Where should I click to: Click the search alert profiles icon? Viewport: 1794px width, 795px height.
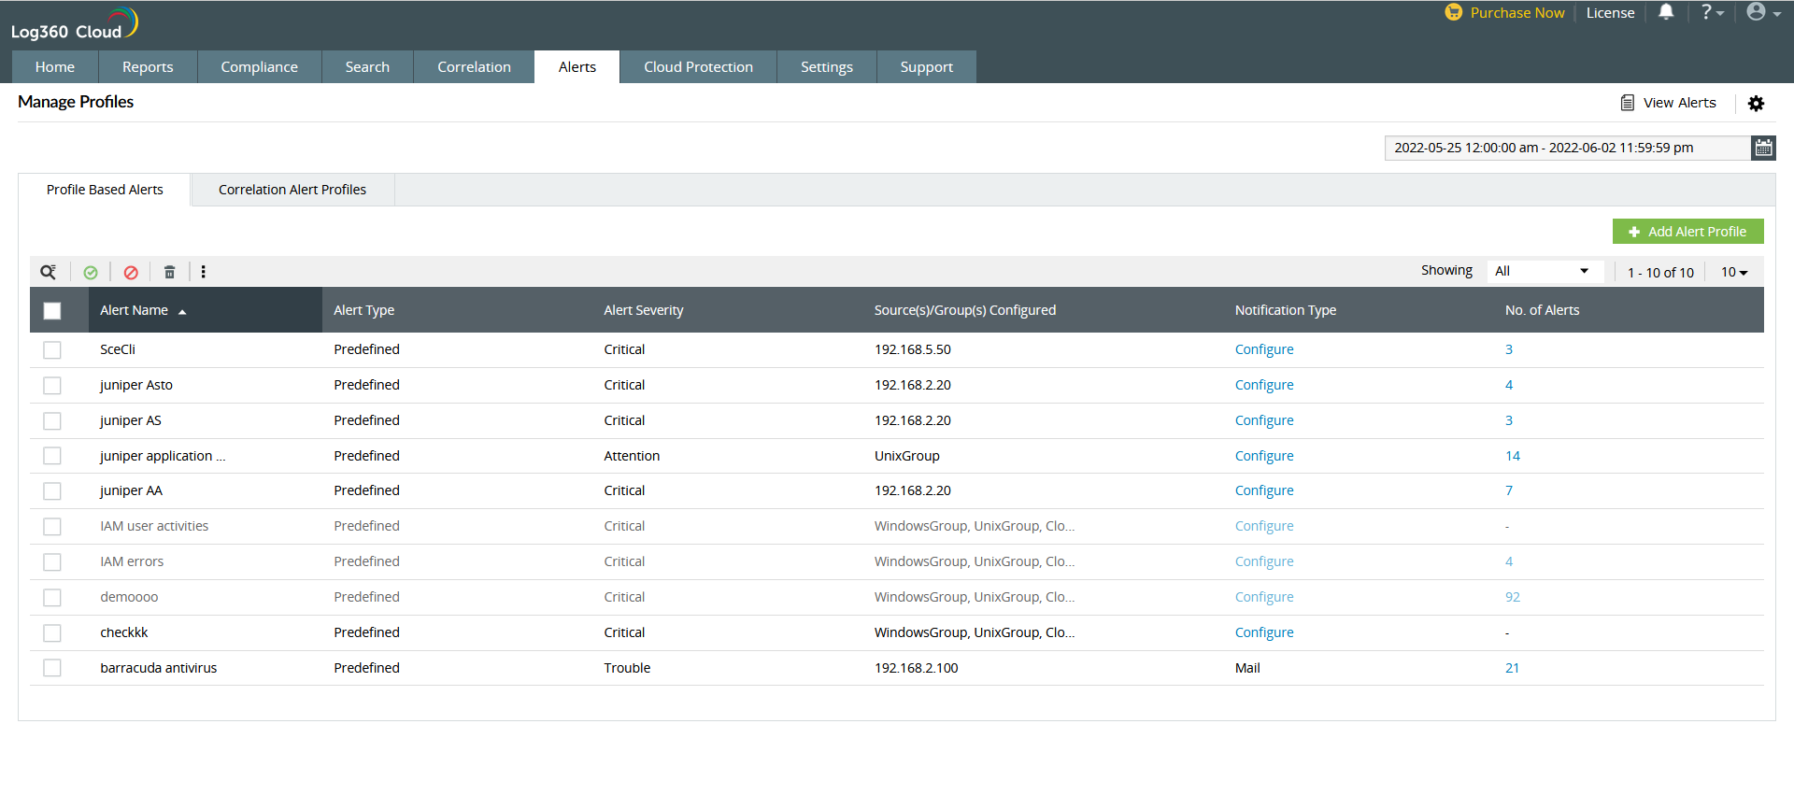coord(48,272)
